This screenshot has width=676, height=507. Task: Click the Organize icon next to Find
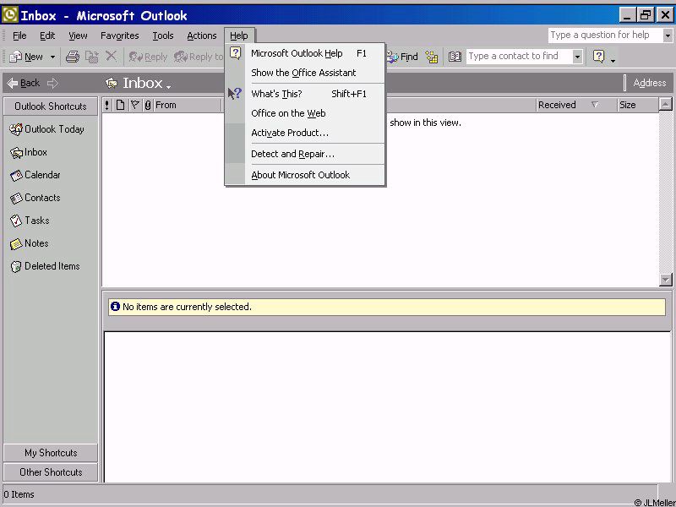pos(432,57)
